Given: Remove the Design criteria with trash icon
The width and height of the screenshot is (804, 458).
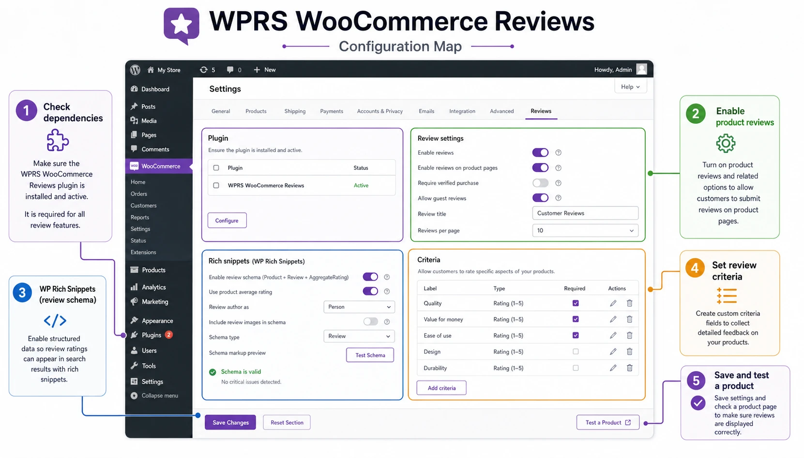Looking at the screenshot, I should pos(630,352).
